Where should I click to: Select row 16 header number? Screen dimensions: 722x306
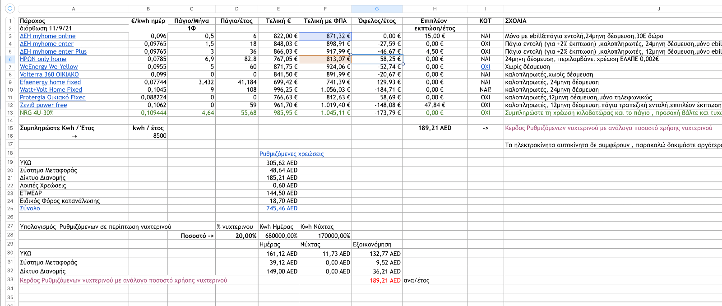[x=10, y=136]
